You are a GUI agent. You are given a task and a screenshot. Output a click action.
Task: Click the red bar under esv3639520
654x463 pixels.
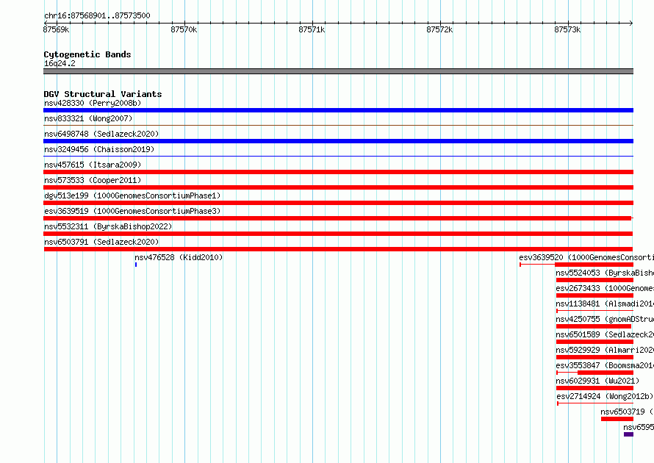(x=594, y=265)
